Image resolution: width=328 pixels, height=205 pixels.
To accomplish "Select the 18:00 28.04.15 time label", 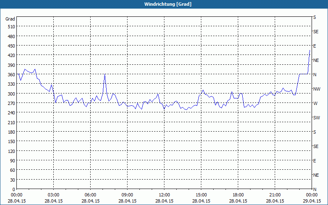I will tap(238, 198).
